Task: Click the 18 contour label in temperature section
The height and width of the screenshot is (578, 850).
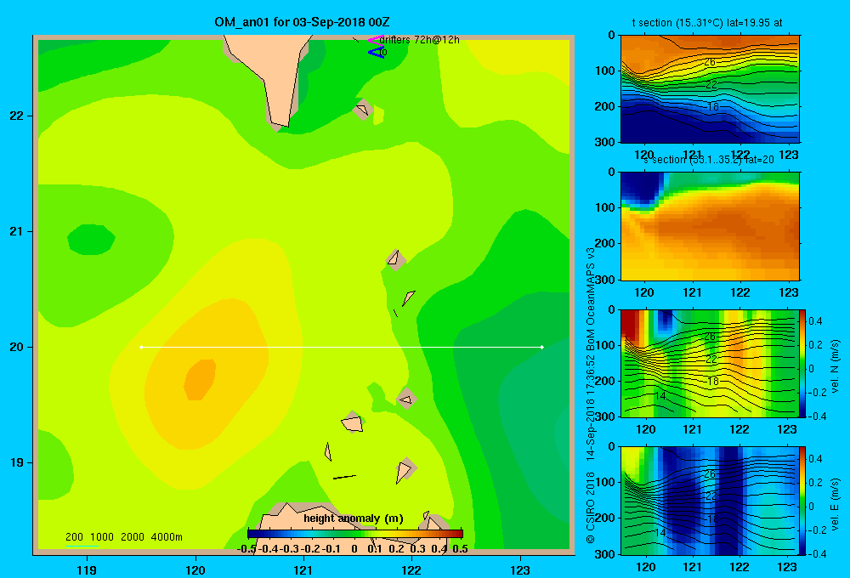Action: click(x=713, y=107)
